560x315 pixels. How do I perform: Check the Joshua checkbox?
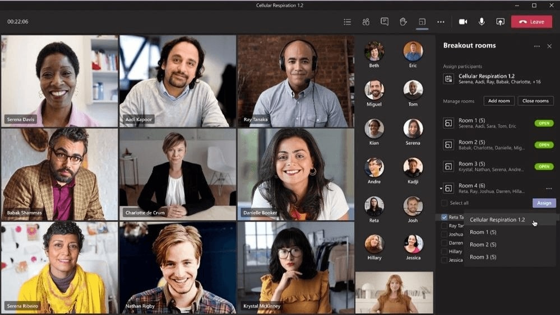coord(444,234)
